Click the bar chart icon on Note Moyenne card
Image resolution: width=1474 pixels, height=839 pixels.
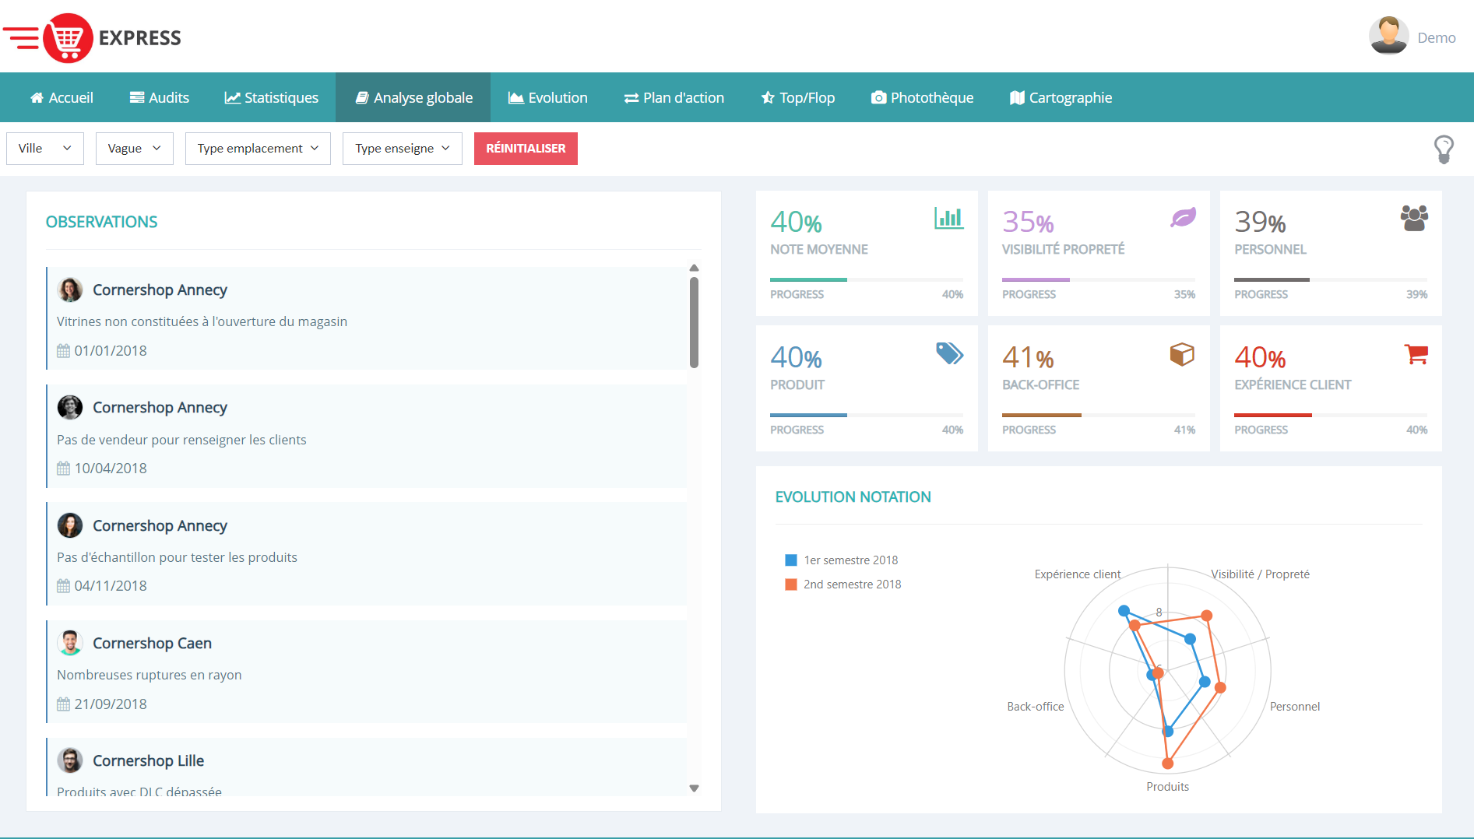coord(949,219)
